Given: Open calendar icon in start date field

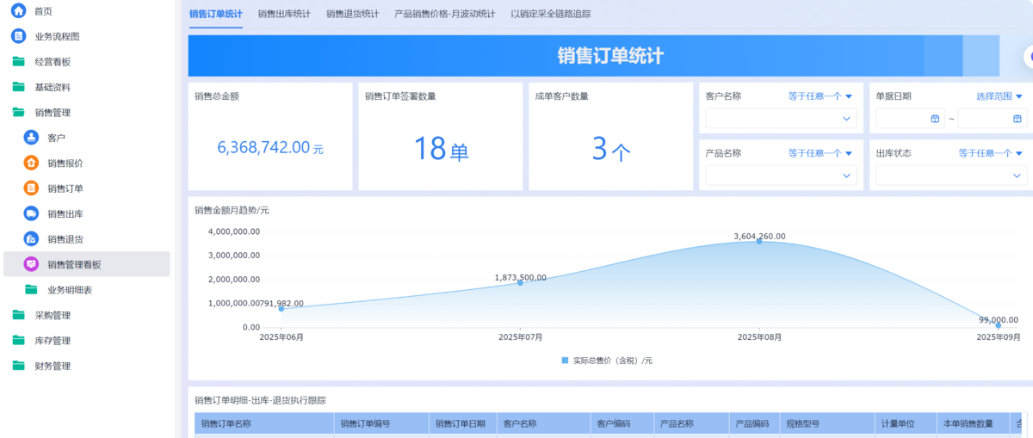Looking at the screenshot, I should [935, 119].
